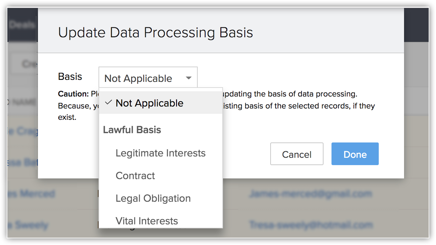Click the blurred Create button behind dialog
The width and height of the screenshot is (436, 245).
coord(25,64)
